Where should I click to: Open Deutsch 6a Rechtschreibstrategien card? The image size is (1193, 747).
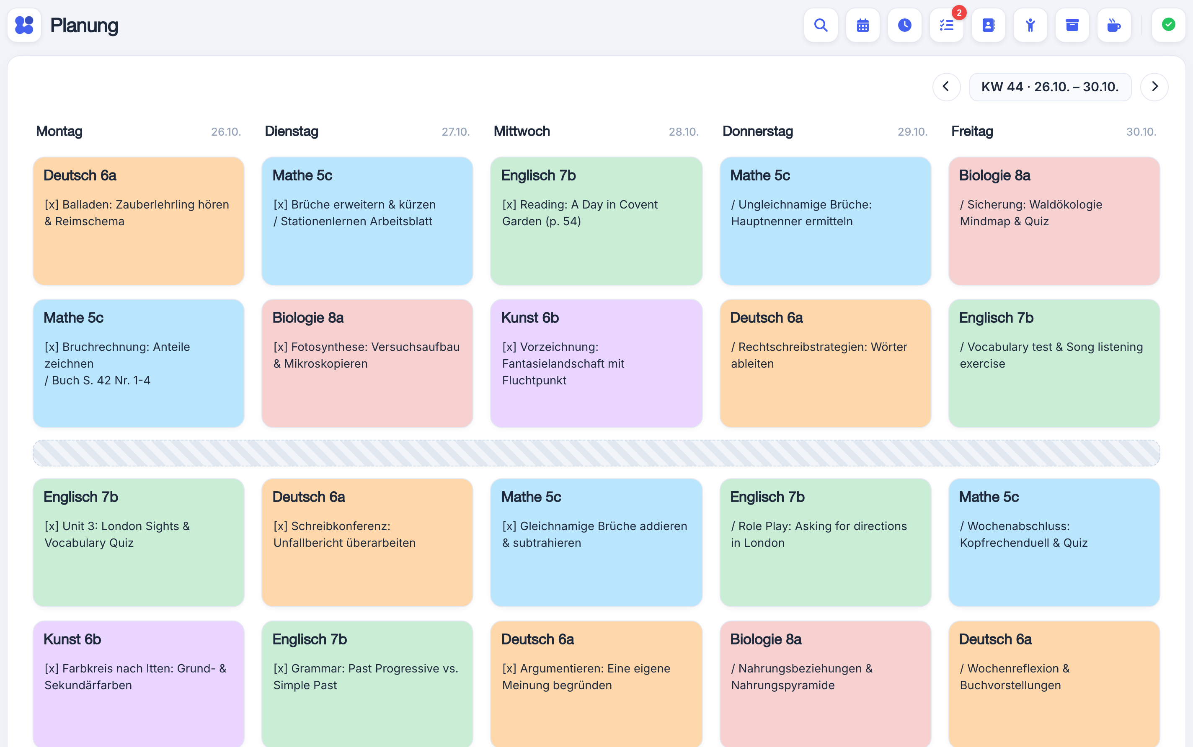(825, 363)
